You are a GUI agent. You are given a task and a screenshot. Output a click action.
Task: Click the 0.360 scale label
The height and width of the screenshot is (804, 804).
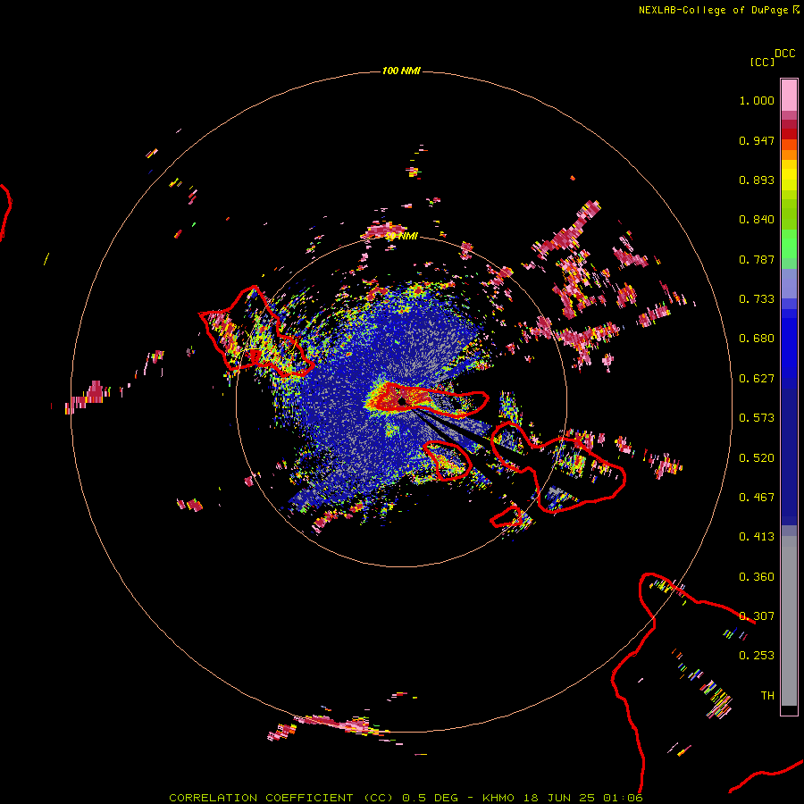click(x=757, y=577)
